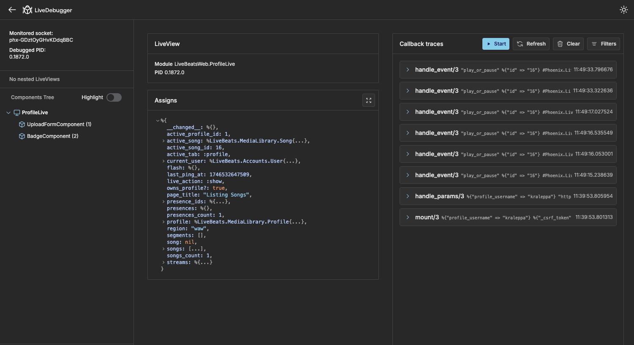Viewport: 634px width, 345px height.
Task: Enable the Highlight toggle switch
Action: click(114, 97)
